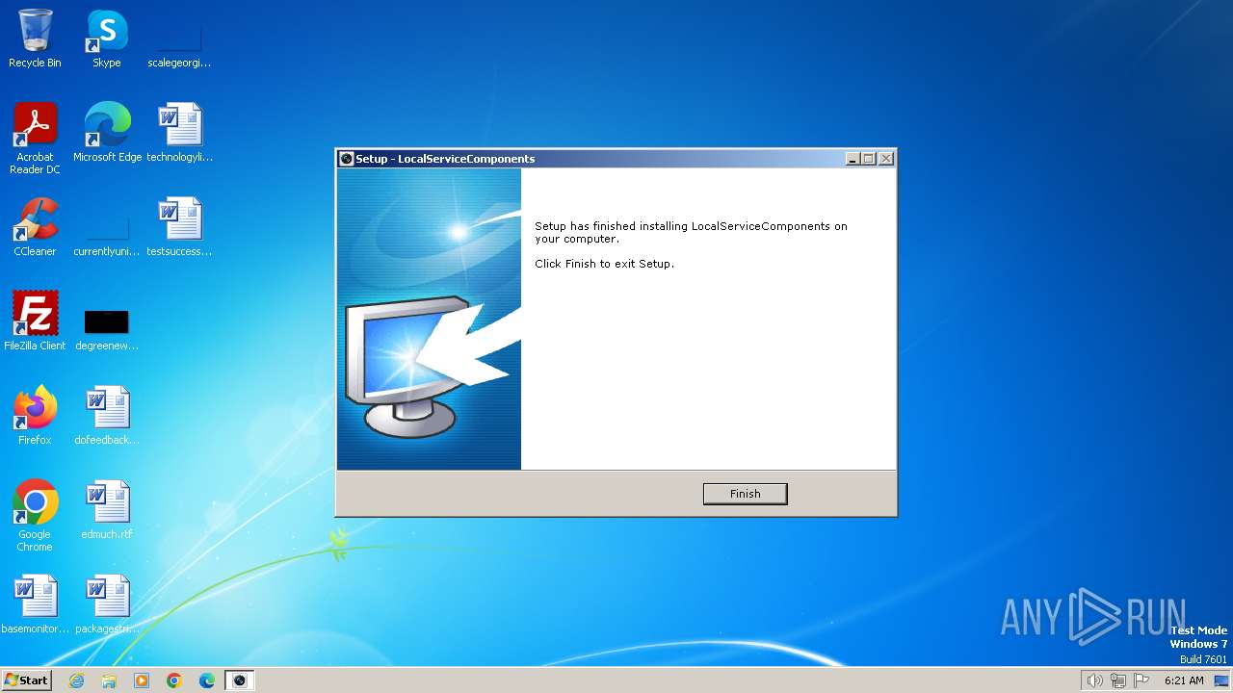
Task: Launch Internet Explorer from taskbar
Action: click(x=77, y=680)
